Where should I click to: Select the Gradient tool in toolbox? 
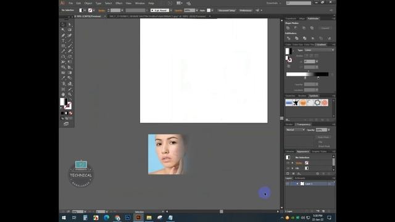[70, 73]
